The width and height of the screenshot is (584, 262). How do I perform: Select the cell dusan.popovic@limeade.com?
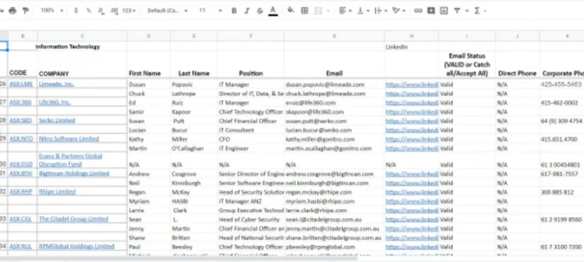click(x=334, y=85)
